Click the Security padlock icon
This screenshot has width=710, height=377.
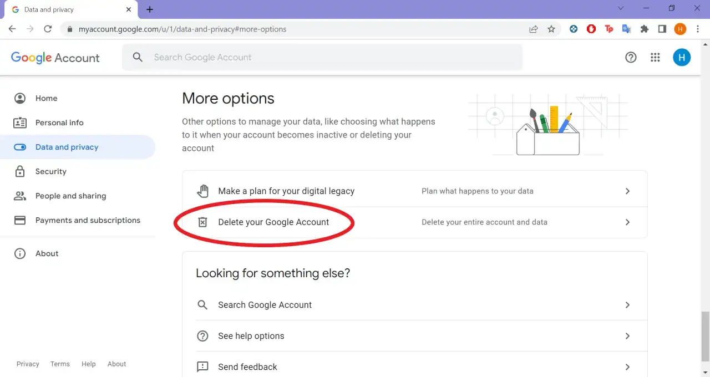[x=20, y=171]
